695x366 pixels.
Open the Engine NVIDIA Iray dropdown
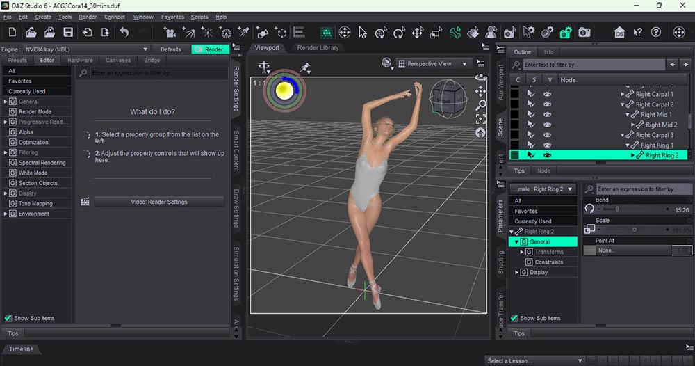coord(86,49)
